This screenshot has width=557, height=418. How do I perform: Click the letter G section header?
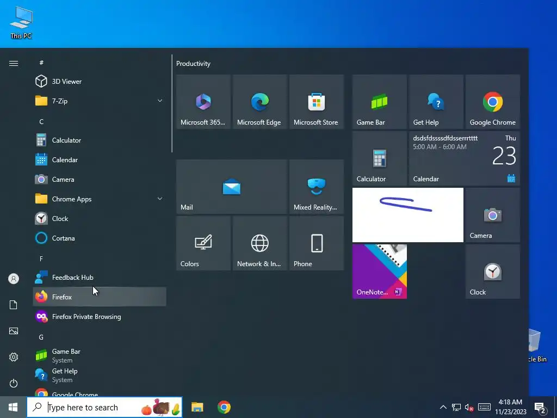click(x=41, y=337)
